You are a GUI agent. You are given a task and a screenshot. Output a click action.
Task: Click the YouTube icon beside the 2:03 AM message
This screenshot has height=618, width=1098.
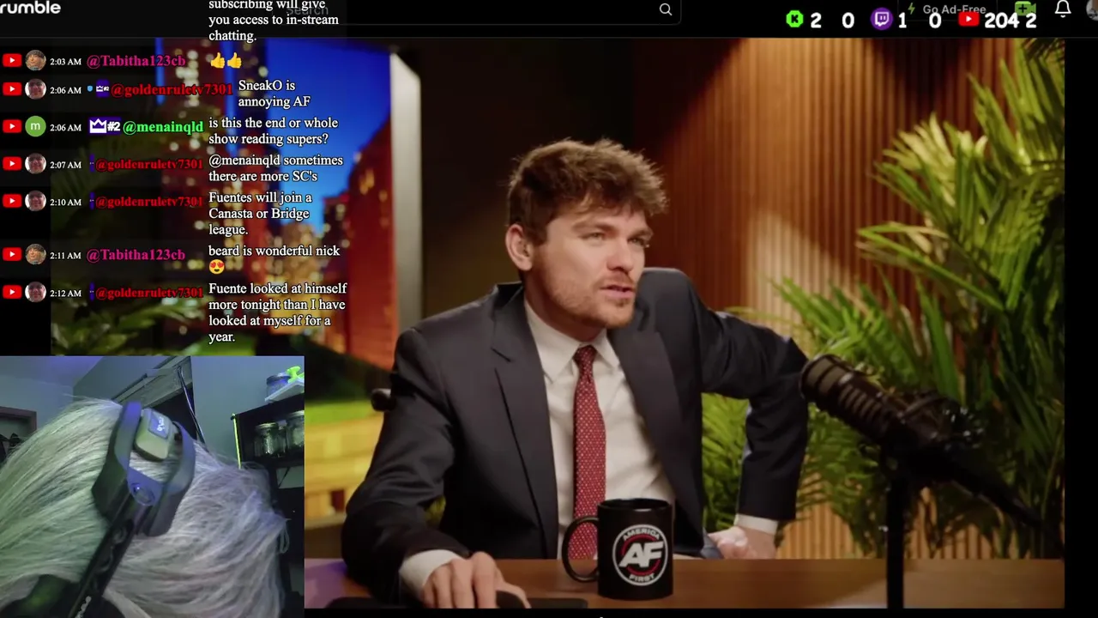[x=11, y=61]
